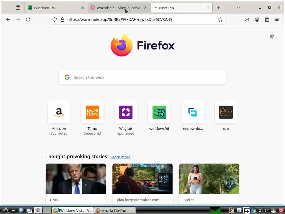
Task: Open the monitor display tray icon
Action: [x=273, y=211]
